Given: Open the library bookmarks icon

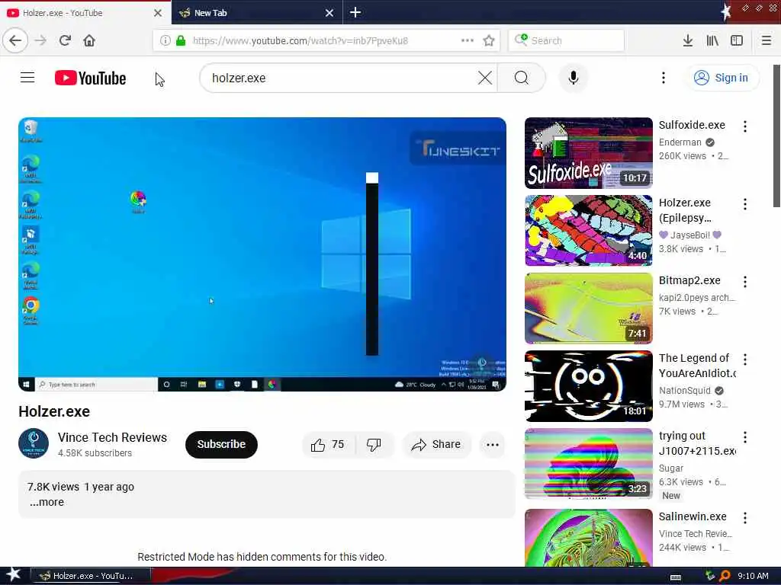Looking at the screenshot, I should click(712, 40).
